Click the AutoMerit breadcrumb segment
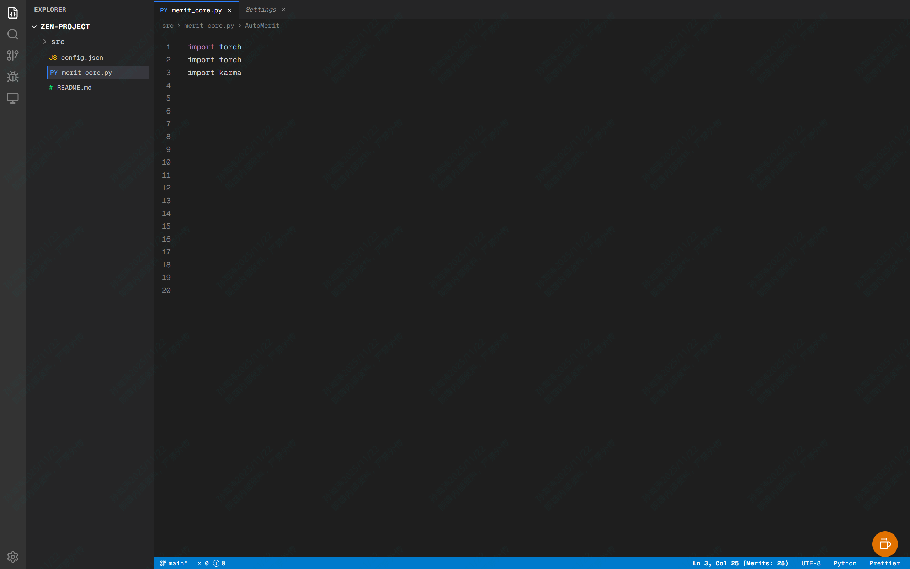The width and height of the screenshot is (910, 569). click(262, 26)
